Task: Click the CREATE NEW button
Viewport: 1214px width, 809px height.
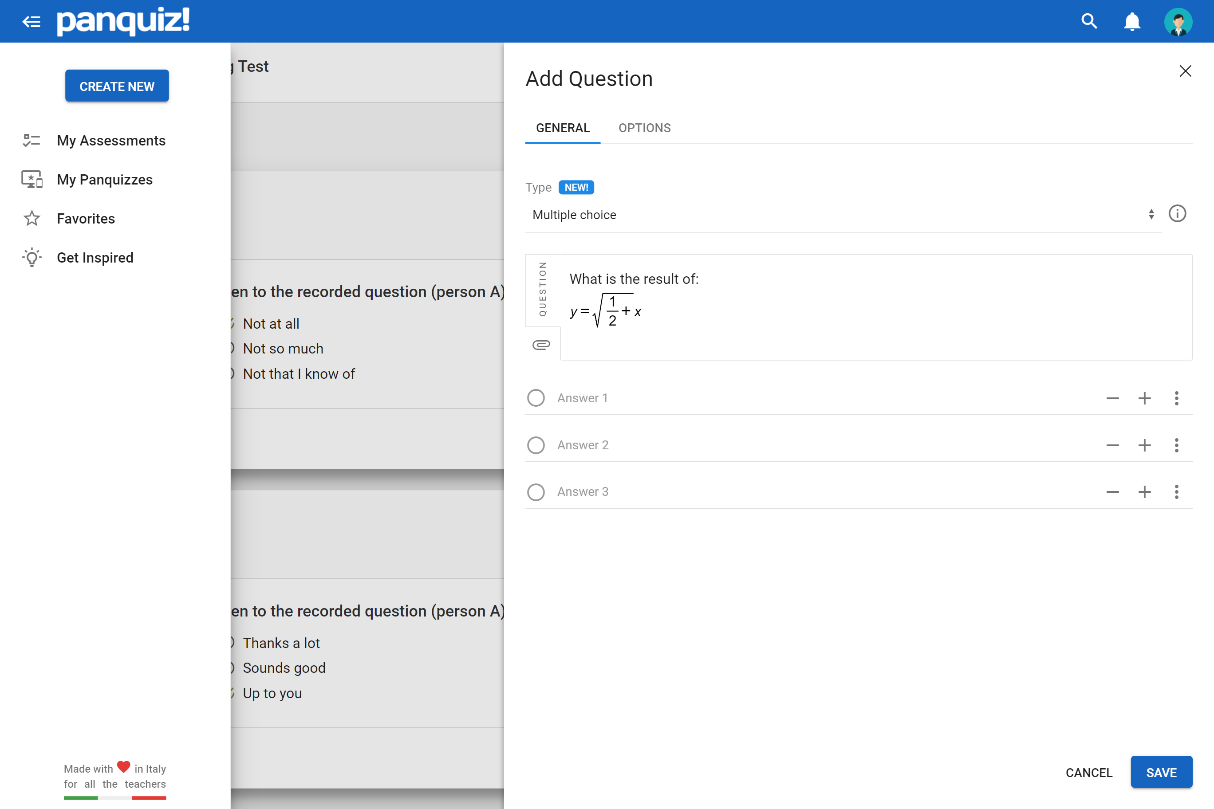Action: 117,86
